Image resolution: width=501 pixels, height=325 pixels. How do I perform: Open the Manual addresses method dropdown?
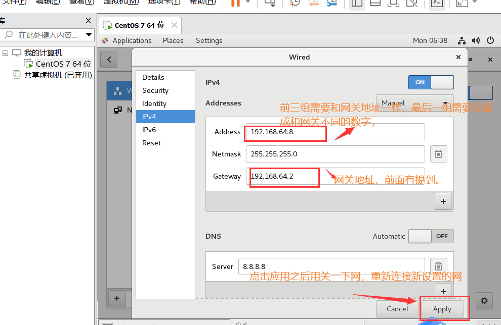tap(415, 102)
